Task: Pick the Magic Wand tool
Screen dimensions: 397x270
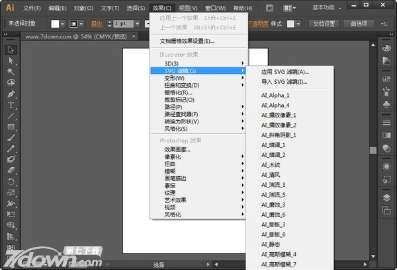Action: coord(11,72)
